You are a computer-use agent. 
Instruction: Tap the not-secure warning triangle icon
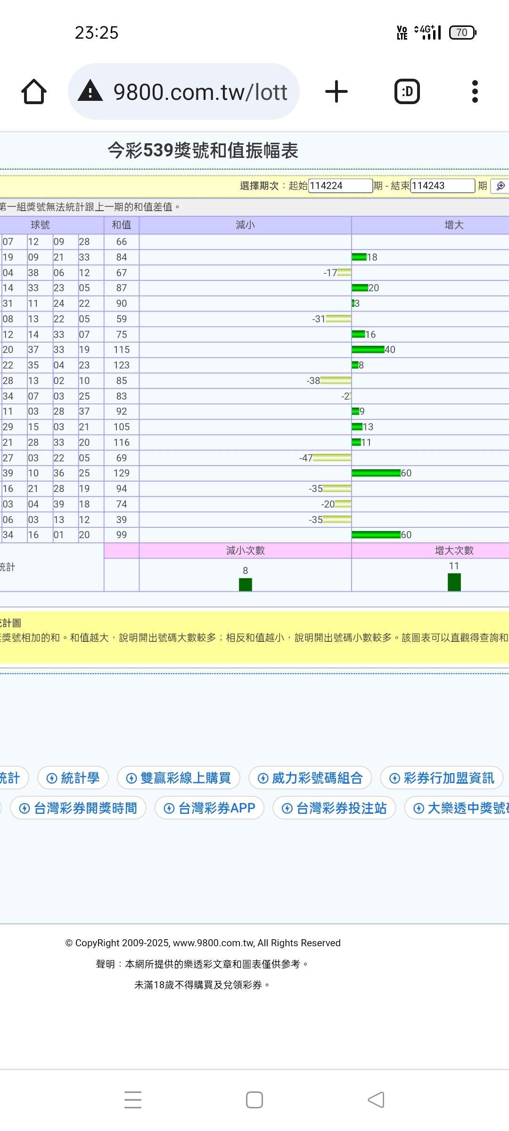pos(90,91)
